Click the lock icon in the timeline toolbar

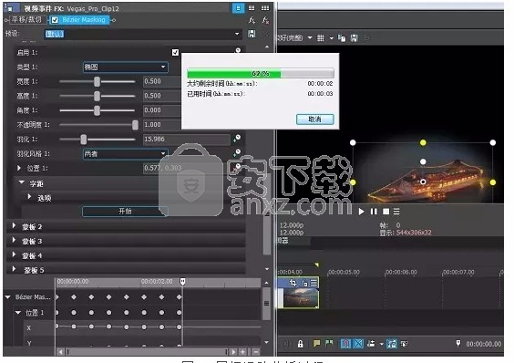pyautogui.click(x=300, y=344)
